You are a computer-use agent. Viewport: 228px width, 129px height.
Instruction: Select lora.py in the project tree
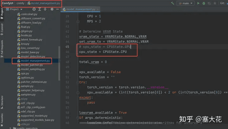(25, 44)
